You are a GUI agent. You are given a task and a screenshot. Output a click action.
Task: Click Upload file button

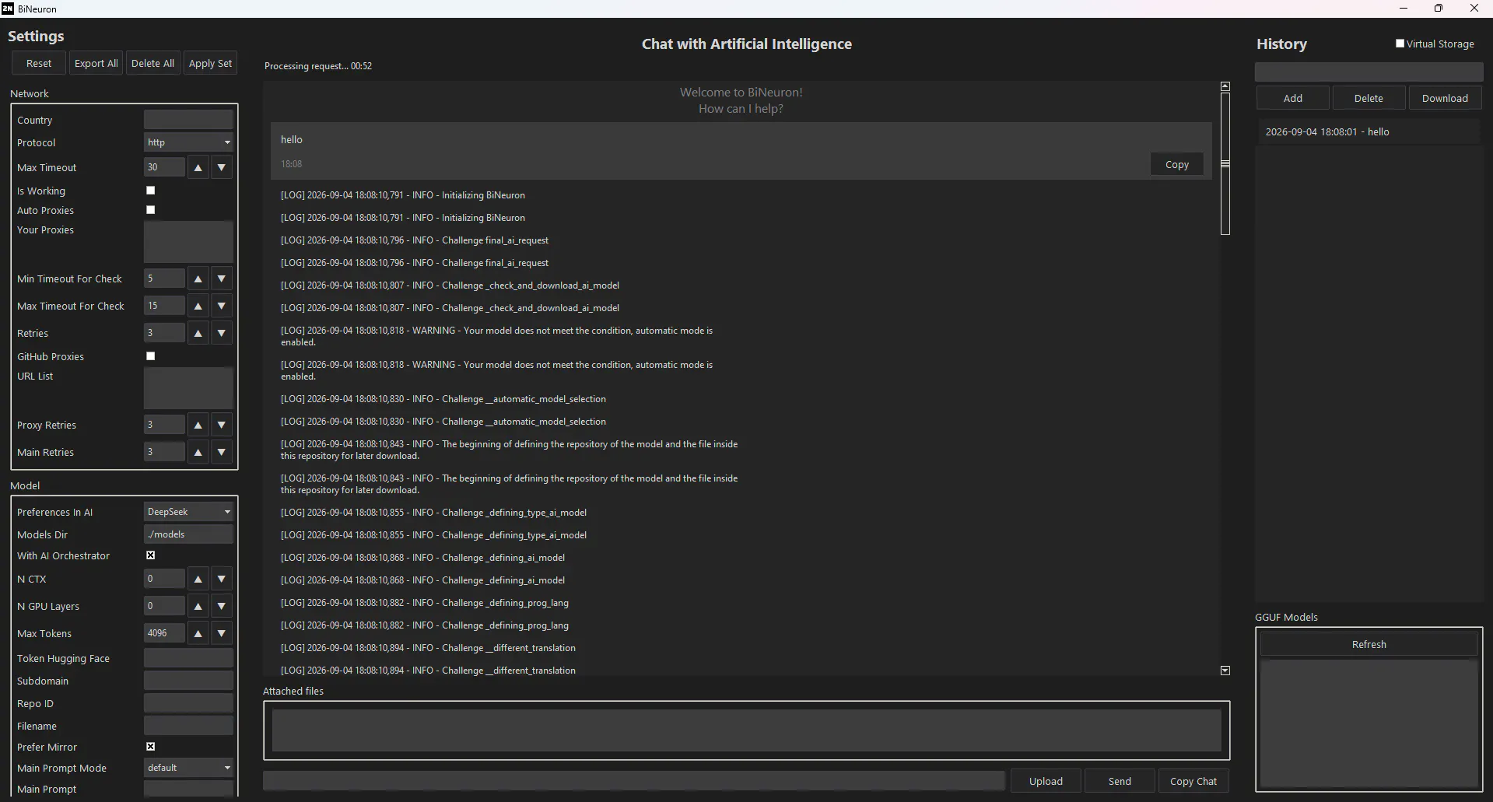tap(1046, 781)
